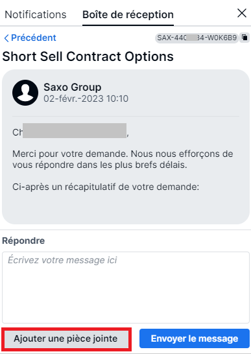
Task: Click the Ci-après un récapitulatif line
Action: pyautogui.click(x=106, y=187)
